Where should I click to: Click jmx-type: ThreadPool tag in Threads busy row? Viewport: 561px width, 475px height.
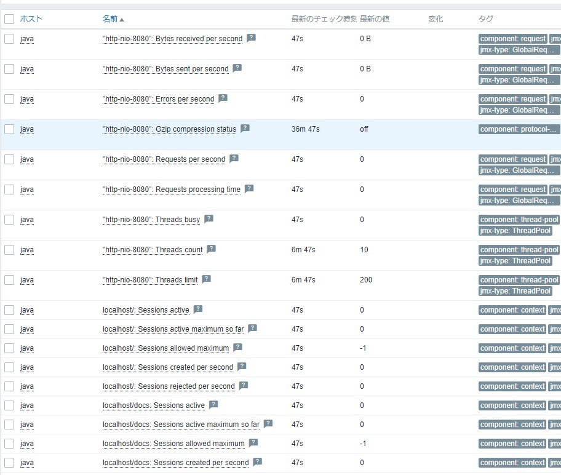515,231
